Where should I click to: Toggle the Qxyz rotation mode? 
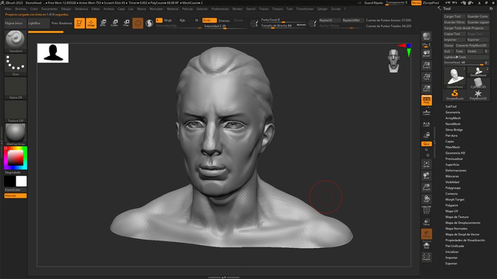pos(426,144)
